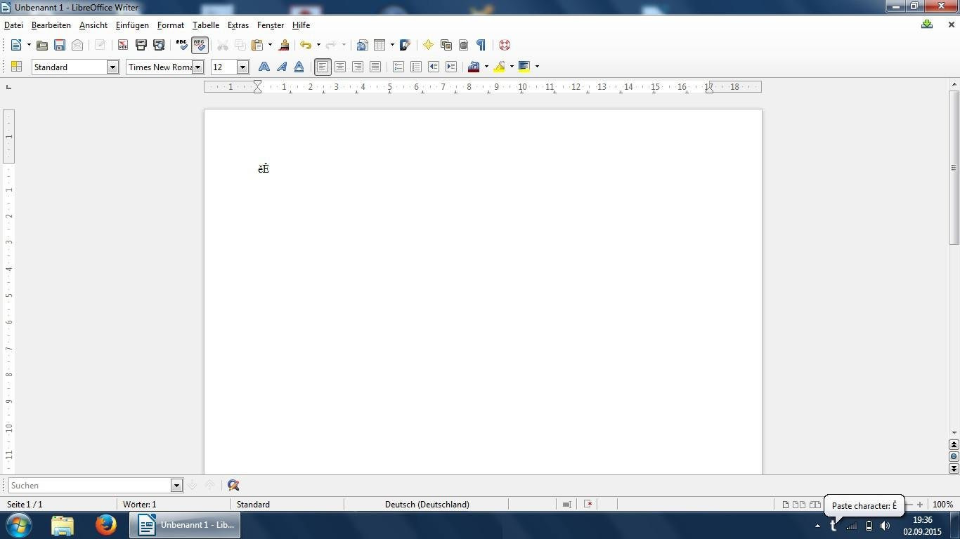Open Firefox from the taskbar

coord(106,525)
